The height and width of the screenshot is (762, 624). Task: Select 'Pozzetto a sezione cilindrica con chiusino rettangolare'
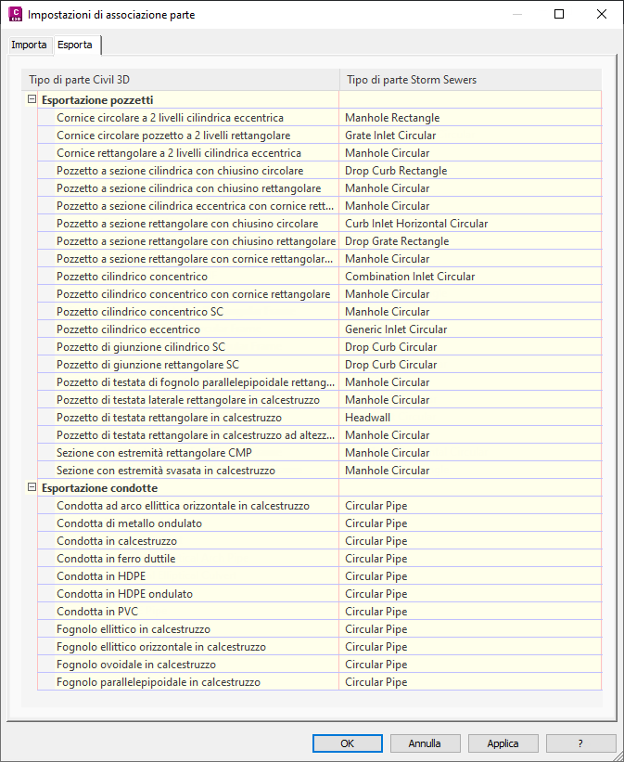click(x=188, y=188)
